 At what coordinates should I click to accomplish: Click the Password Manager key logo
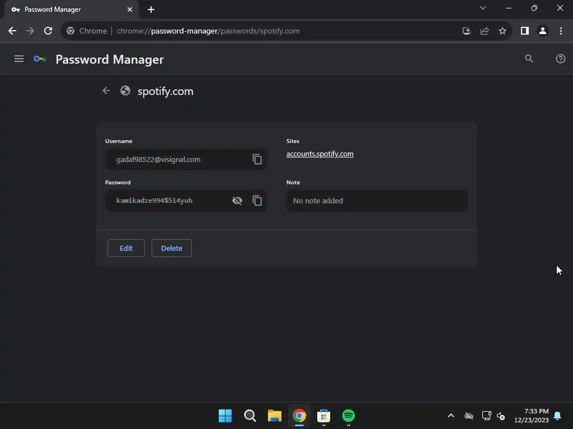coord(40,59)
